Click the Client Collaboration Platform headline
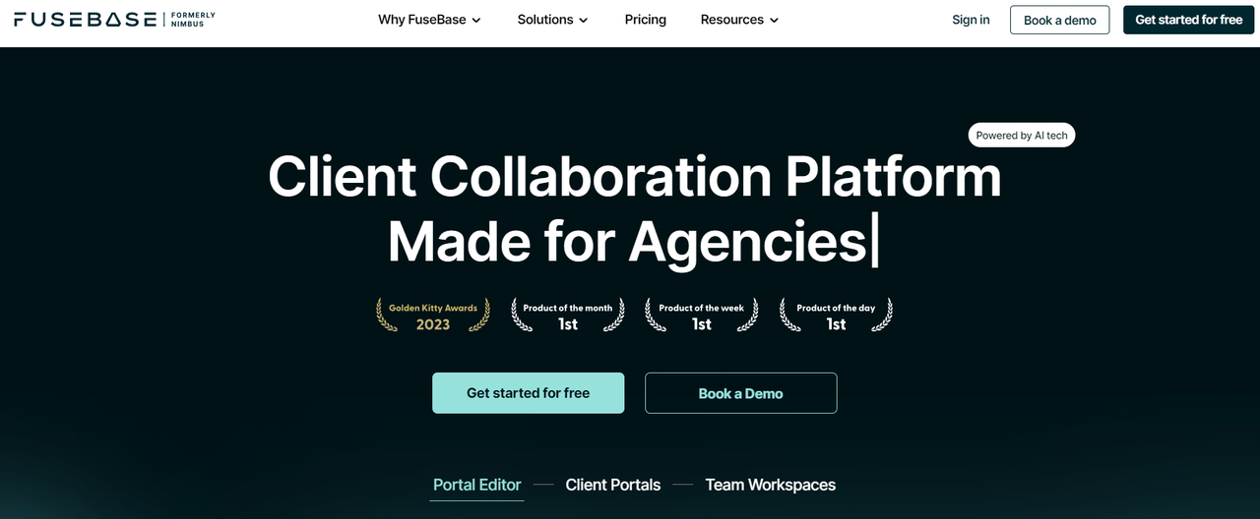 click(635, 178)
